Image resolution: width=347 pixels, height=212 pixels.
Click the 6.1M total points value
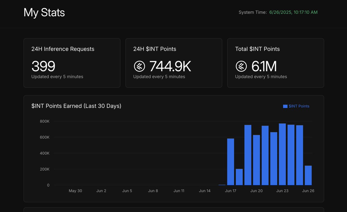coord(264,66)
